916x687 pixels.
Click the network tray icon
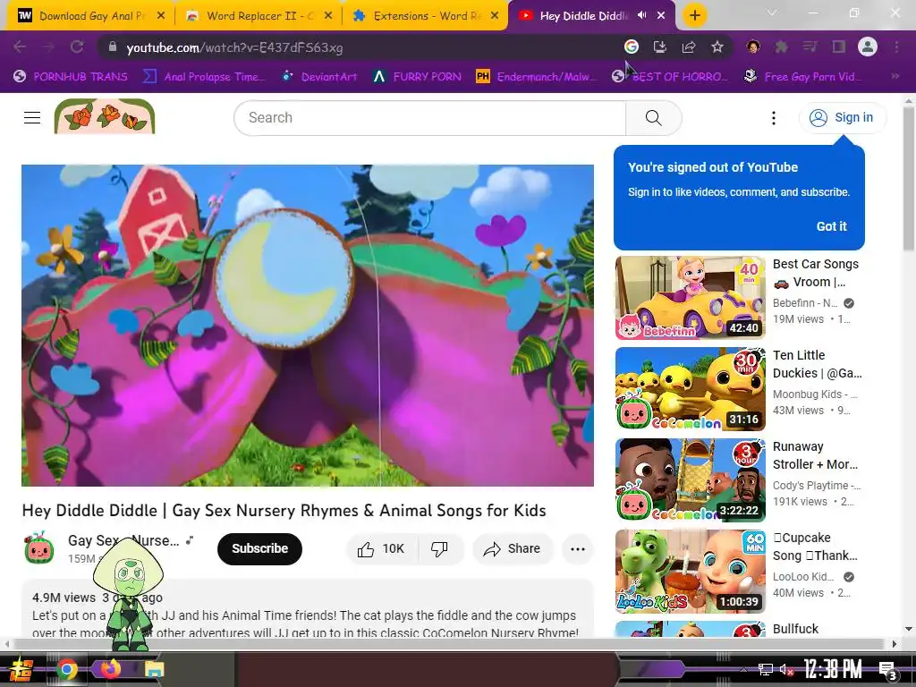[765, 669]
